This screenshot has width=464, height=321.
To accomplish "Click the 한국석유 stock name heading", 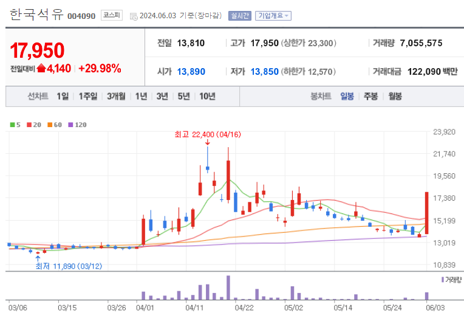I will [x=36, y=15].
